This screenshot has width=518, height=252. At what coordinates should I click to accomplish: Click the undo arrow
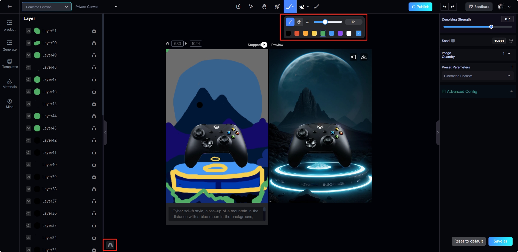445,7
